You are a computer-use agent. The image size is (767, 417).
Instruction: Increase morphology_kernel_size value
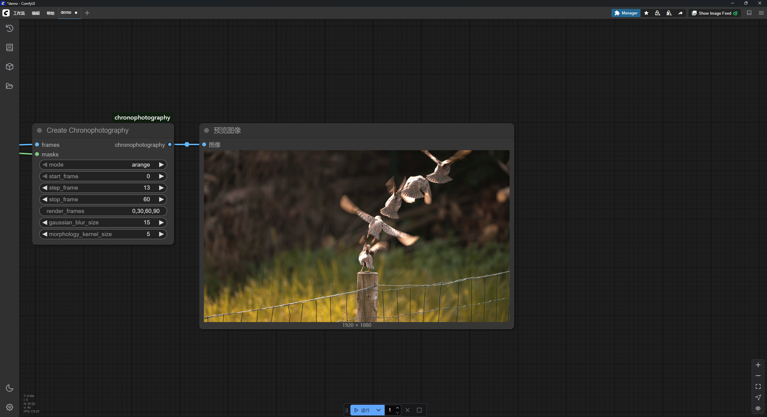click(x=161, y=234)
